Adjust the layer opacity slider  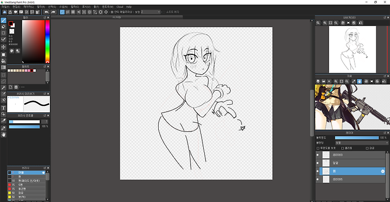pos(356,138)
